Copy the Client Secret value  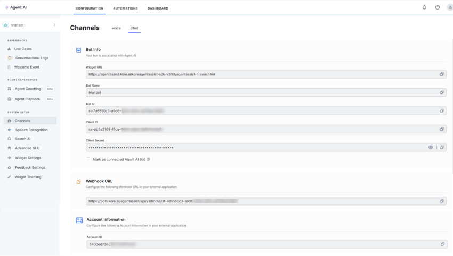(x=442, y=147)
